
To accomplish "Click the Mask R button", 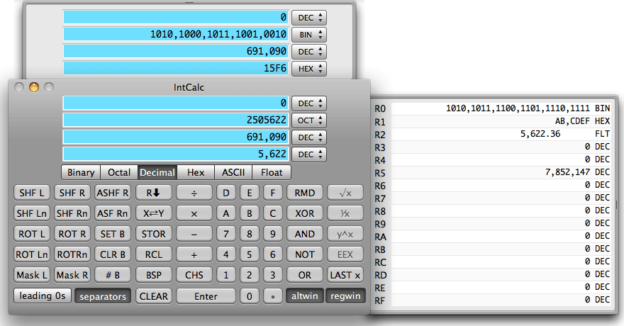I will [x=72, y=275].
